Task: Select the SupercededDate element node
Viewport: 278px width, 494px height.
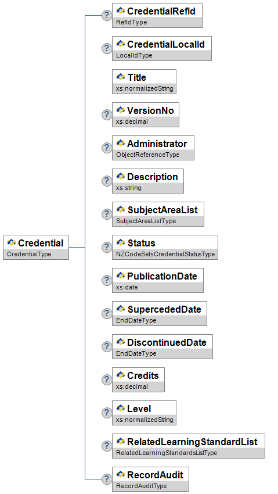Action: (x=160, y=313)
